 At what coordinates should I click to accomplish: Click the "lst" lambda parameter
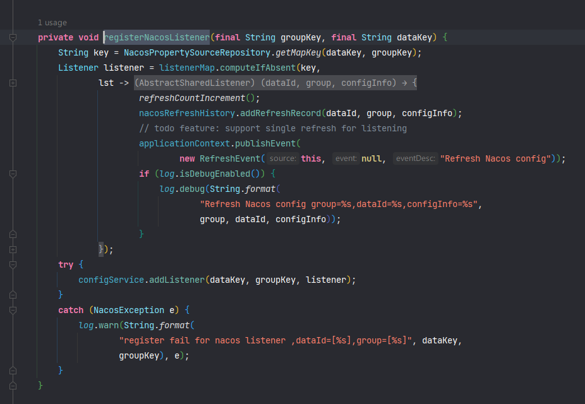coord(106,83)
